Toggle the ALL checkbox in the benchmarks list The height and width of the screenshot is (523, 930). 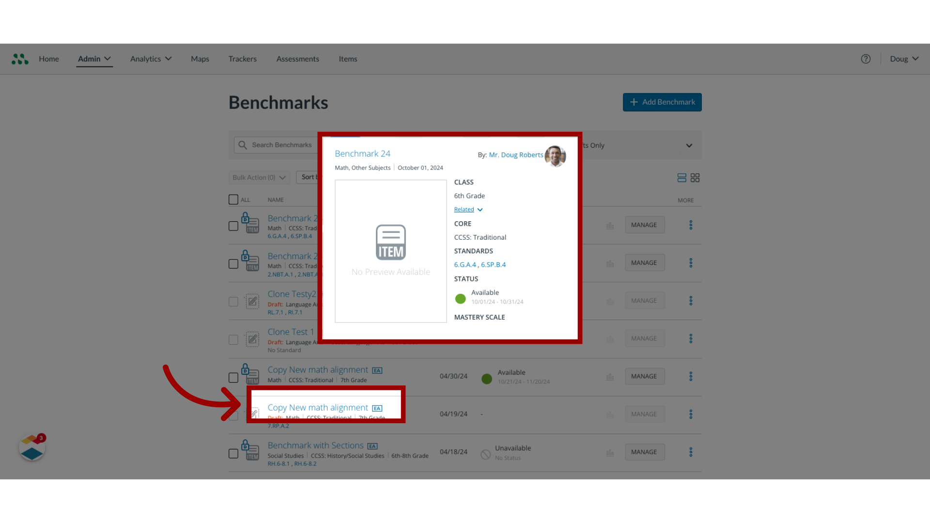(233, 199)
